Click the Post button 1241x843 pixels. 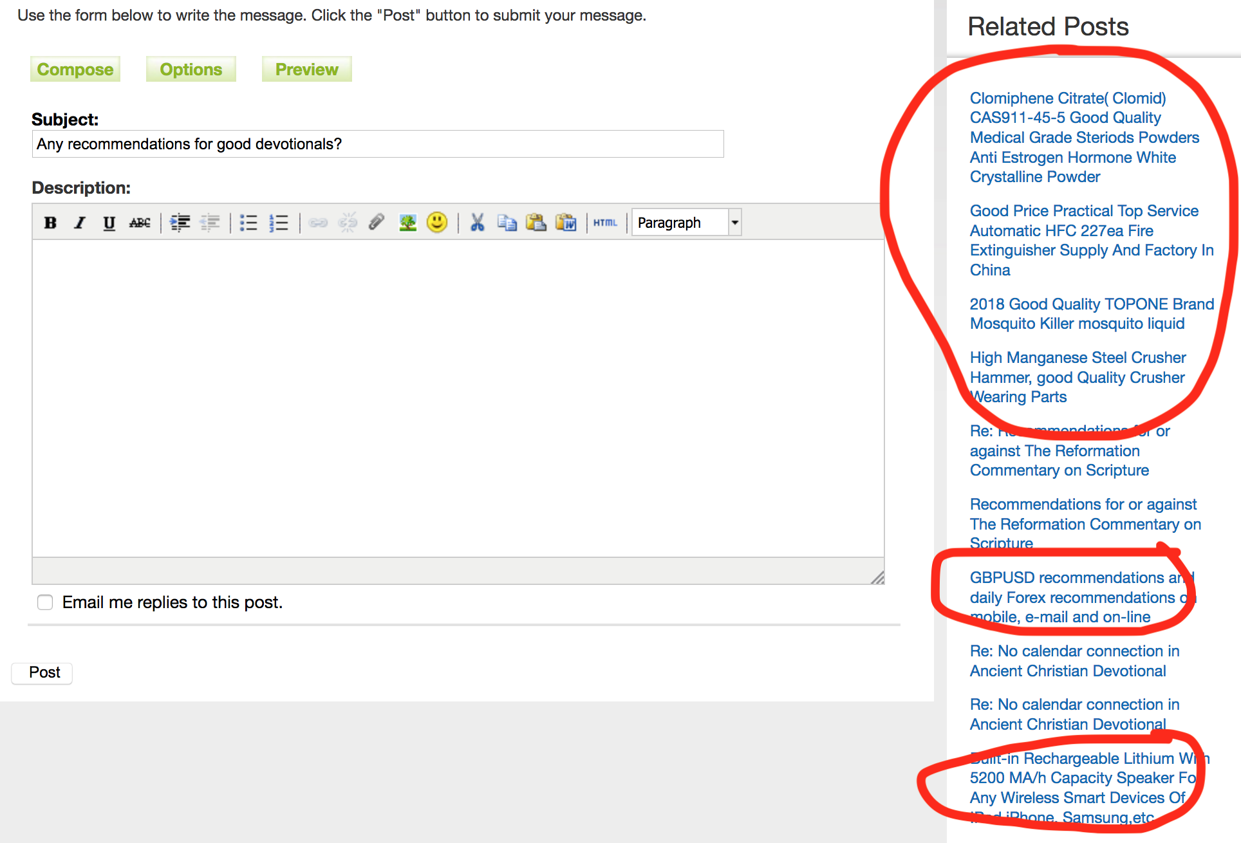coord(43,672)
